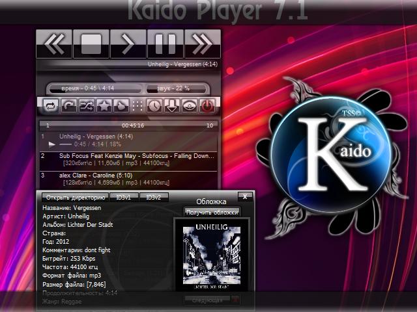Enable shuffle playback
The height and width of the screenshot is (312, 417).
85,106
